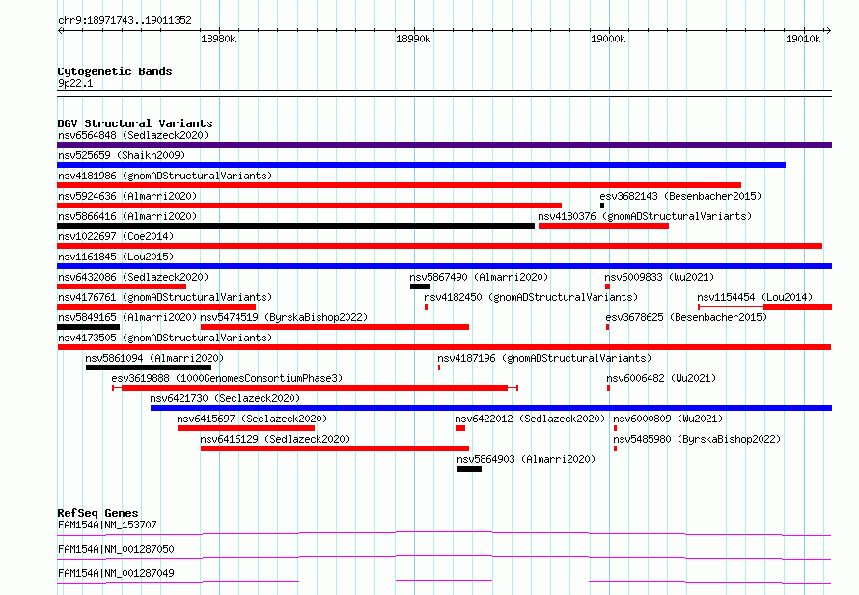Select the nsv525659 (Shaikh2009) label
859x595 pixels.
(122, 155)
